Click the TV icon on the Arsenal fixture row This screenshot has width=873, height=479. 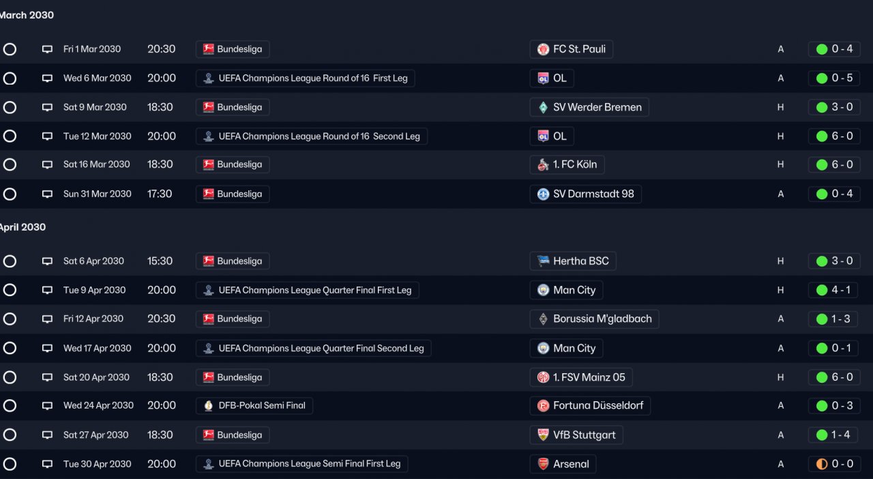[x=47, y=464]
